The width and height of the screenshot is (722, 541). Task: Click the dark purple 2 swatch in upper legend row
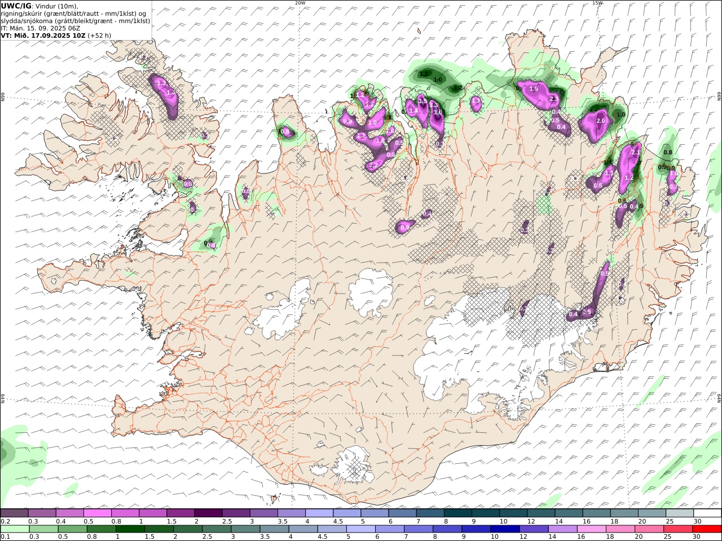[208, 513]
